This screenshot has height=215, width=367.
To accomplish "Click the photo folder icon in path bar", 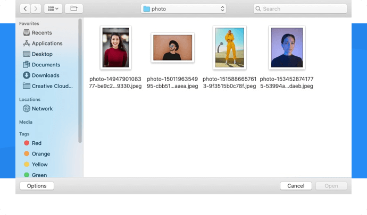I will click(146, 9).
